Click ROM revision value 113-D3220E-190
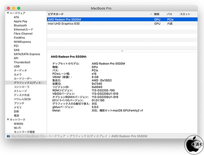 (x=103, y=90)
